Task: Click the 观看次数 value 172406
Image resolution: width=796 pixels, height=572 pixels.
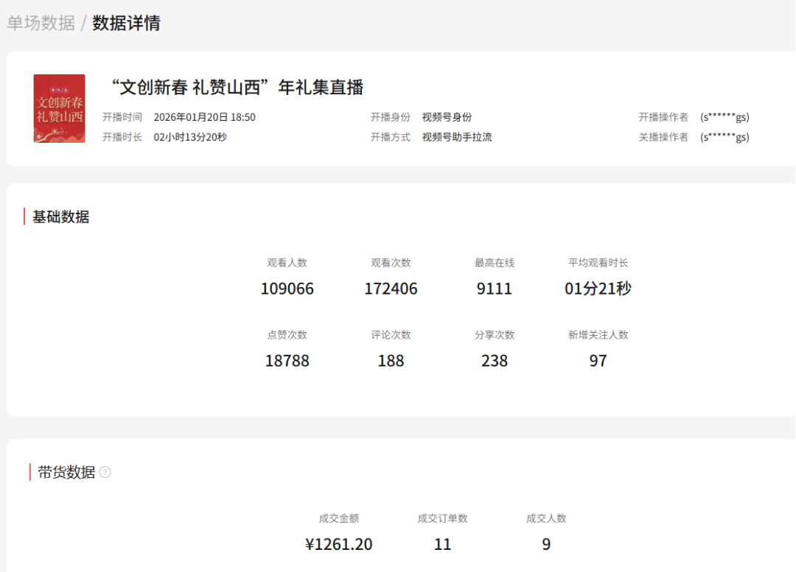Action: click(x=391, y=289)
